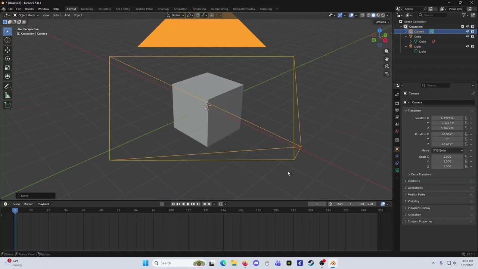Open viewport Options dropdown
The width and height of the screenshot is (478, 269).
coord(382,22)
